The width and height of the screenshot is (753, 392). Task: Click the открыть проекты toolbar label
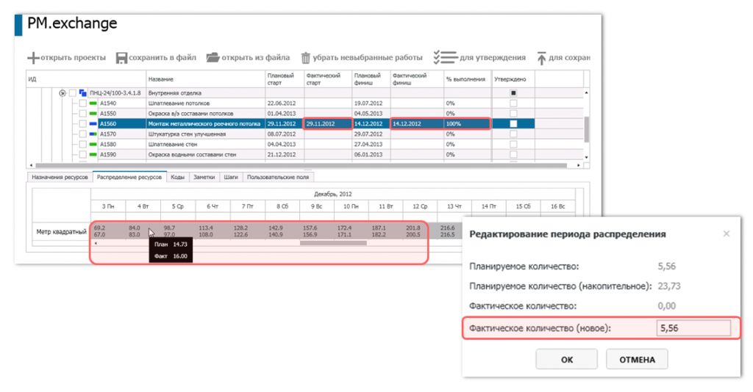[x=73, y=57]
